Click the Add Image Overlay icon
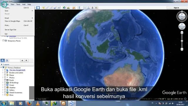This screenshot has height=106, width=188. tap(55, 8)
